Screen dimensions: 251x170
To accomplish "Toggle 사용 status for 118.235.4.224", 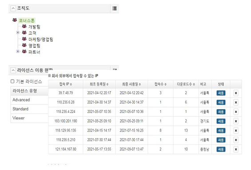I will tap(221, 112).
